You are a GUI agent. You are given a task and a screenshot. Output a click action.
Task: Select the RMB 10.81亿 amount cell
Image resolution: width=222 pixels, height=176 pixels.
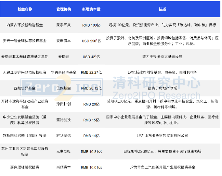tap(91, 152)
